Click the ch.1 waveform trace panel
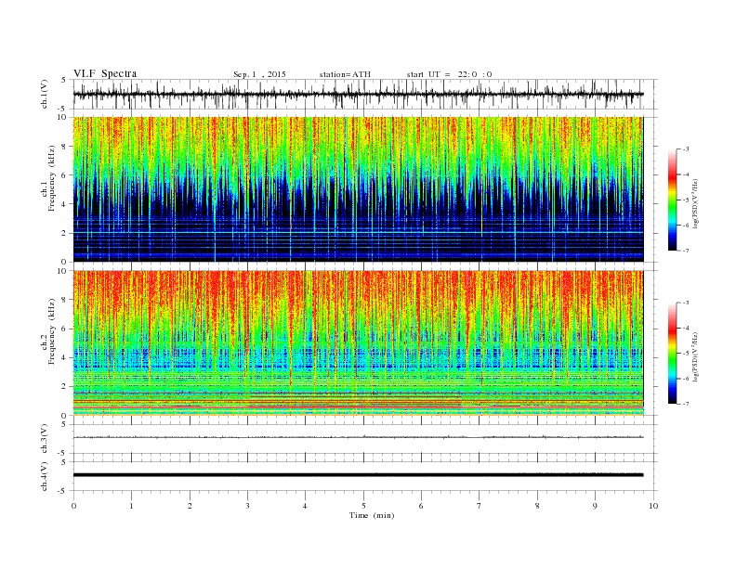Viewport: 736px width, 568px height. pos(364,94)
